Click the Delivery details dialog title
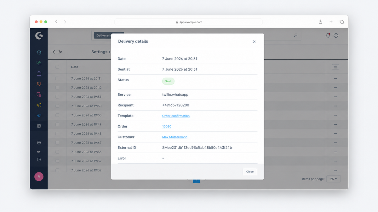 [133, 41]
